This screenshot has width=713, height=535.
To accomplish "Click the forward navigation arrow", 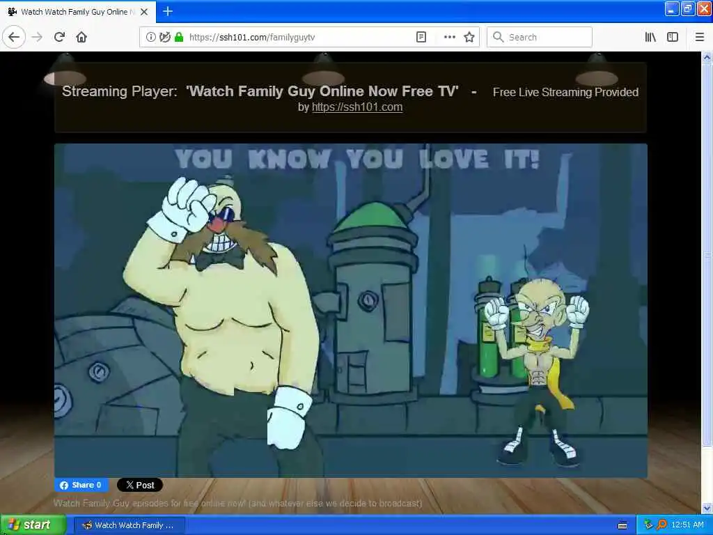I will coord(38,37).
